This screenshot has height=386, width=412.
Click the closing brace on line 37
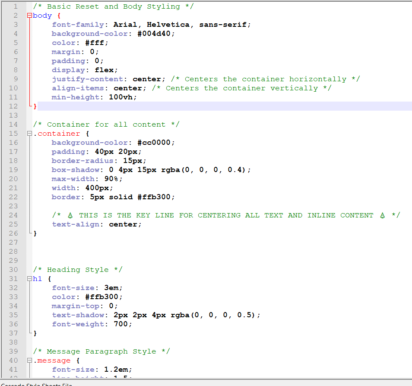click(35, 333)
